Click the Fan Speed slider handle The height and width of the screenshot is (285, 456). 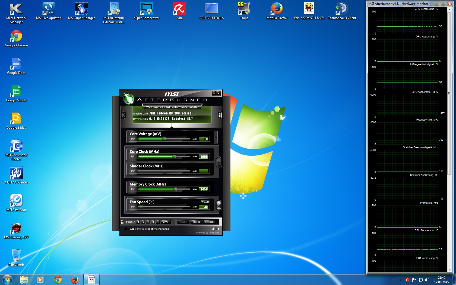(141, 207)
